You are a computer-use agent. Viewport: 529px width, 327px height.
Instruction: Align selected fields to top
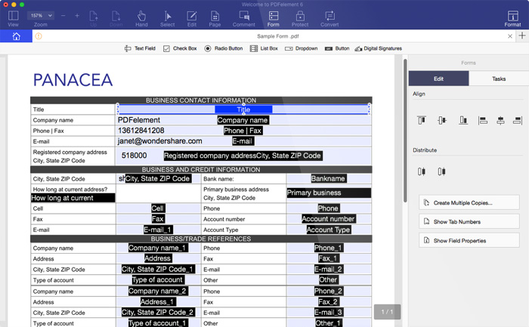(x=422, y=120)
